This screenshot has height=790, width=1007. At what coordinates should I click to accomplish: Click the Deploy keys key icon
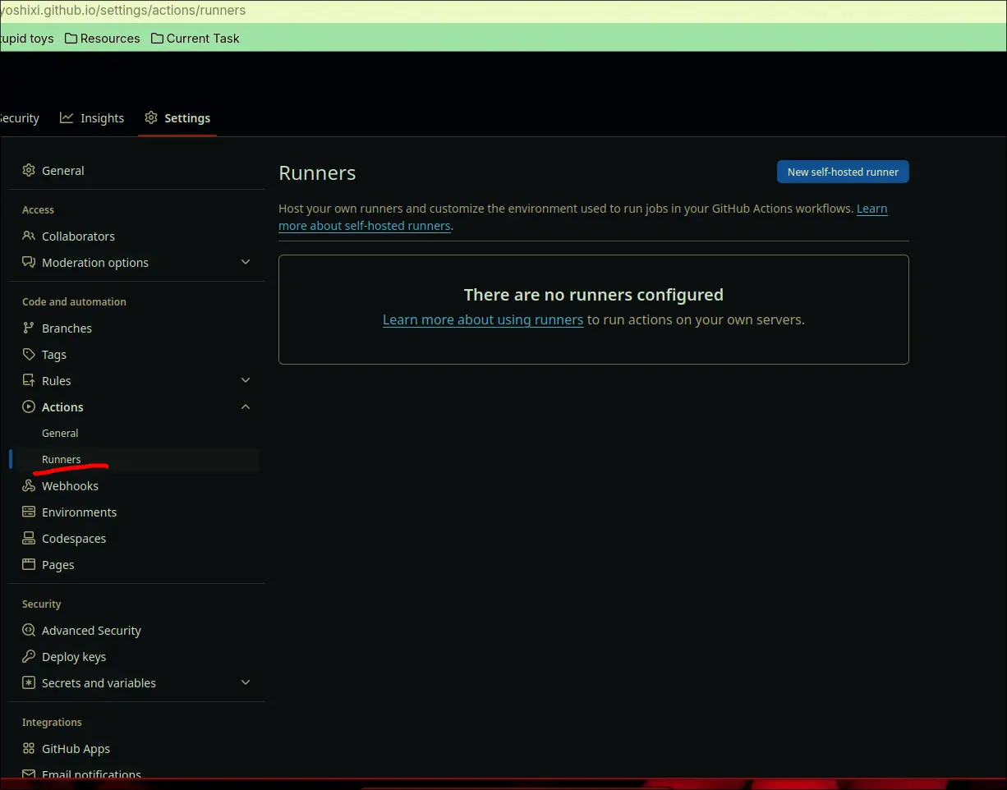[x=29, y=656]
